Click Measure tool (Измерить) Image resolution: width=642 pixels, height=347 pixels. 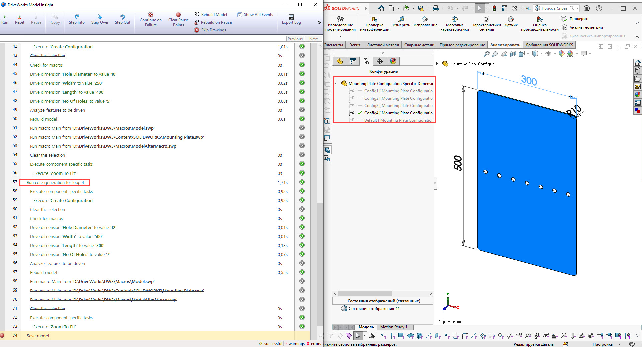[401, 22]
